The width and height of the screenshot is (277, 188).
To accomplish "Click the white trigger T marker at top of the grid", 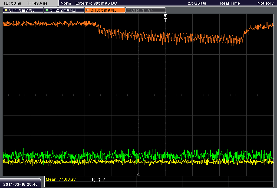I will click(x=165, y=18).
